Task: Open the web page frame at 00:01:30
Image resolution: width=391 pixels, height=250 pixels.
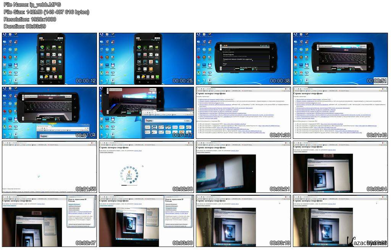Action: pyautogui.click(x=243, y=112)
